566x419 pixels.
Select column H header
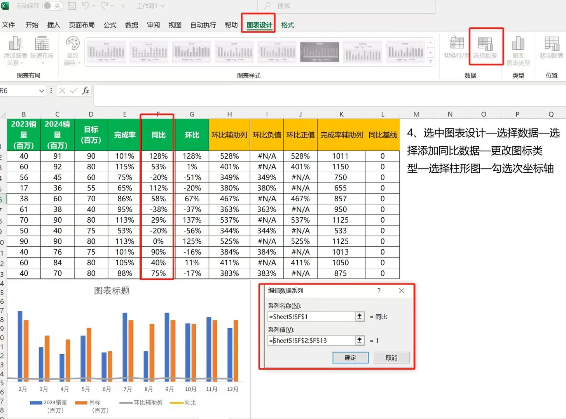pyautogui.click(x=229, y=114)
